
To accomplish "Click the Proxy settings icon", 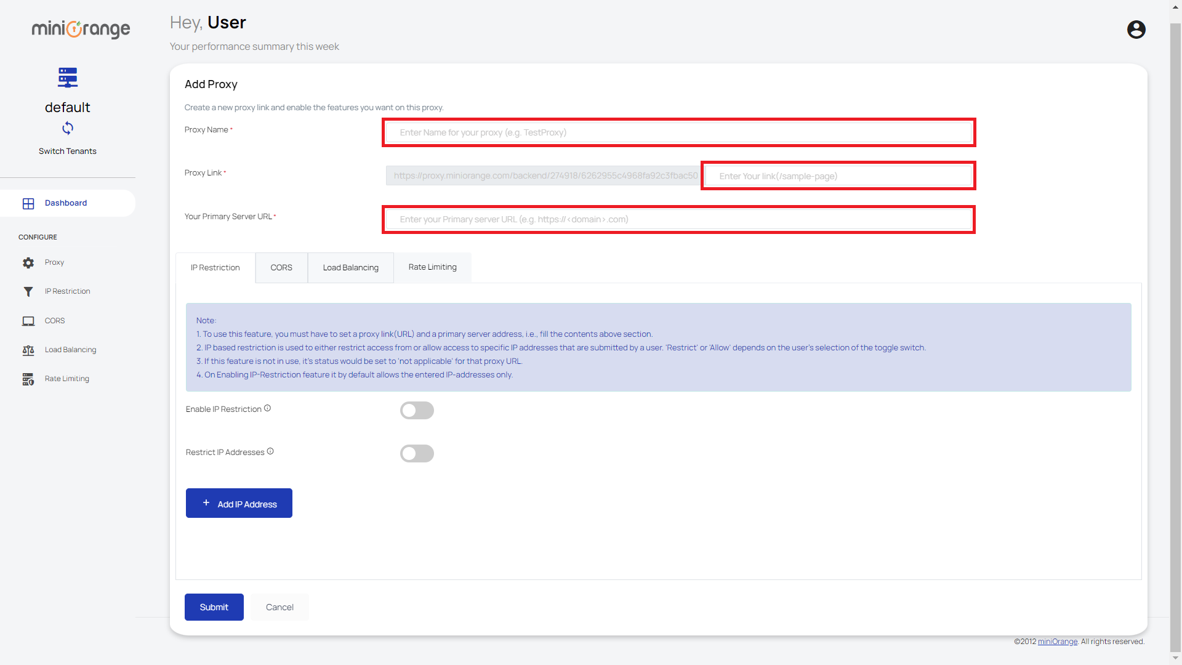I will 28,262.
